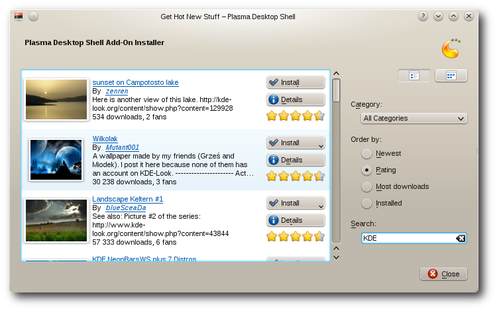
Task: Select the Newest order option
Action: click(x=366, y=153)
